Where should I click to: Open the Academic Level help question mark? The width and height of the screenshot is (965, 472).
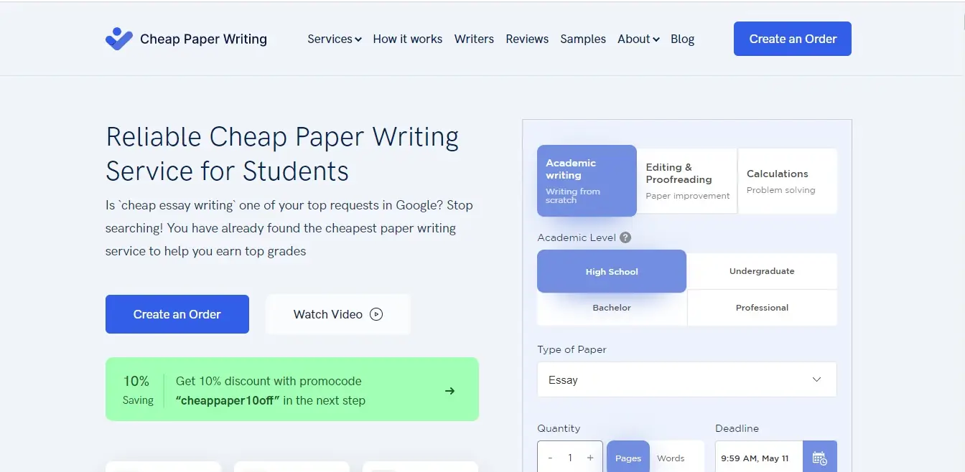pos(625,237)
